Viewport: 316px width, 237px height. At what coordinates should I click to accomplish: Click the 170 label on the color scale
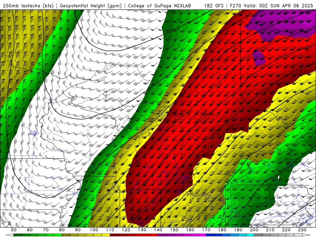coord(206,230)
